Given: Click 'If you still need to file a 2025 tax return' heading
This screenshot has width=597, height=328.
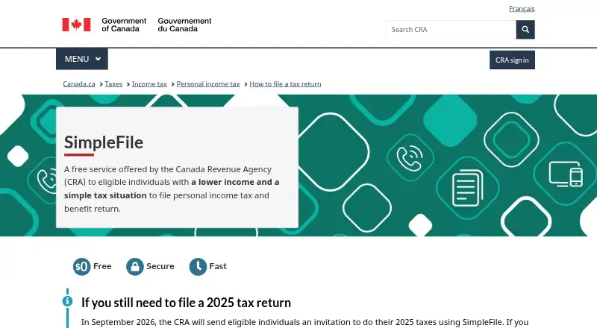Looking at the screenshot, I should click(186, 303).
